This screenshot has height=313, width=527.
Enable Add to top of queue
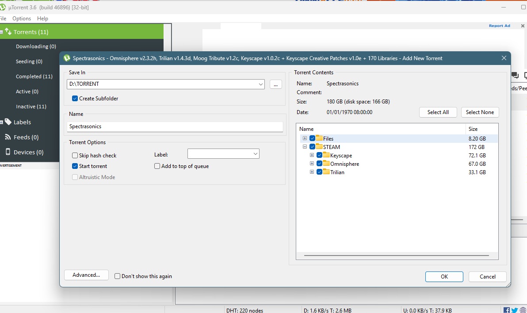pos(157,166)
